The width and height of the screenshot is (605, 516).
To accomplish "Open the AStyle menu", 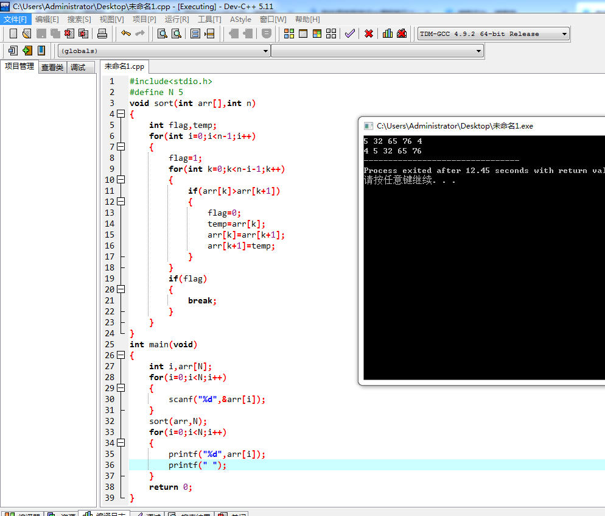I will [x=240, y=19].
